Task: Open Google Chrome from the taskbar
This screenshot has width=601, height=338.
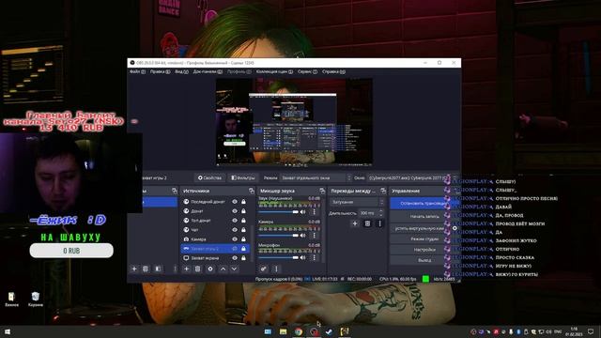Action: click(299, 331)
